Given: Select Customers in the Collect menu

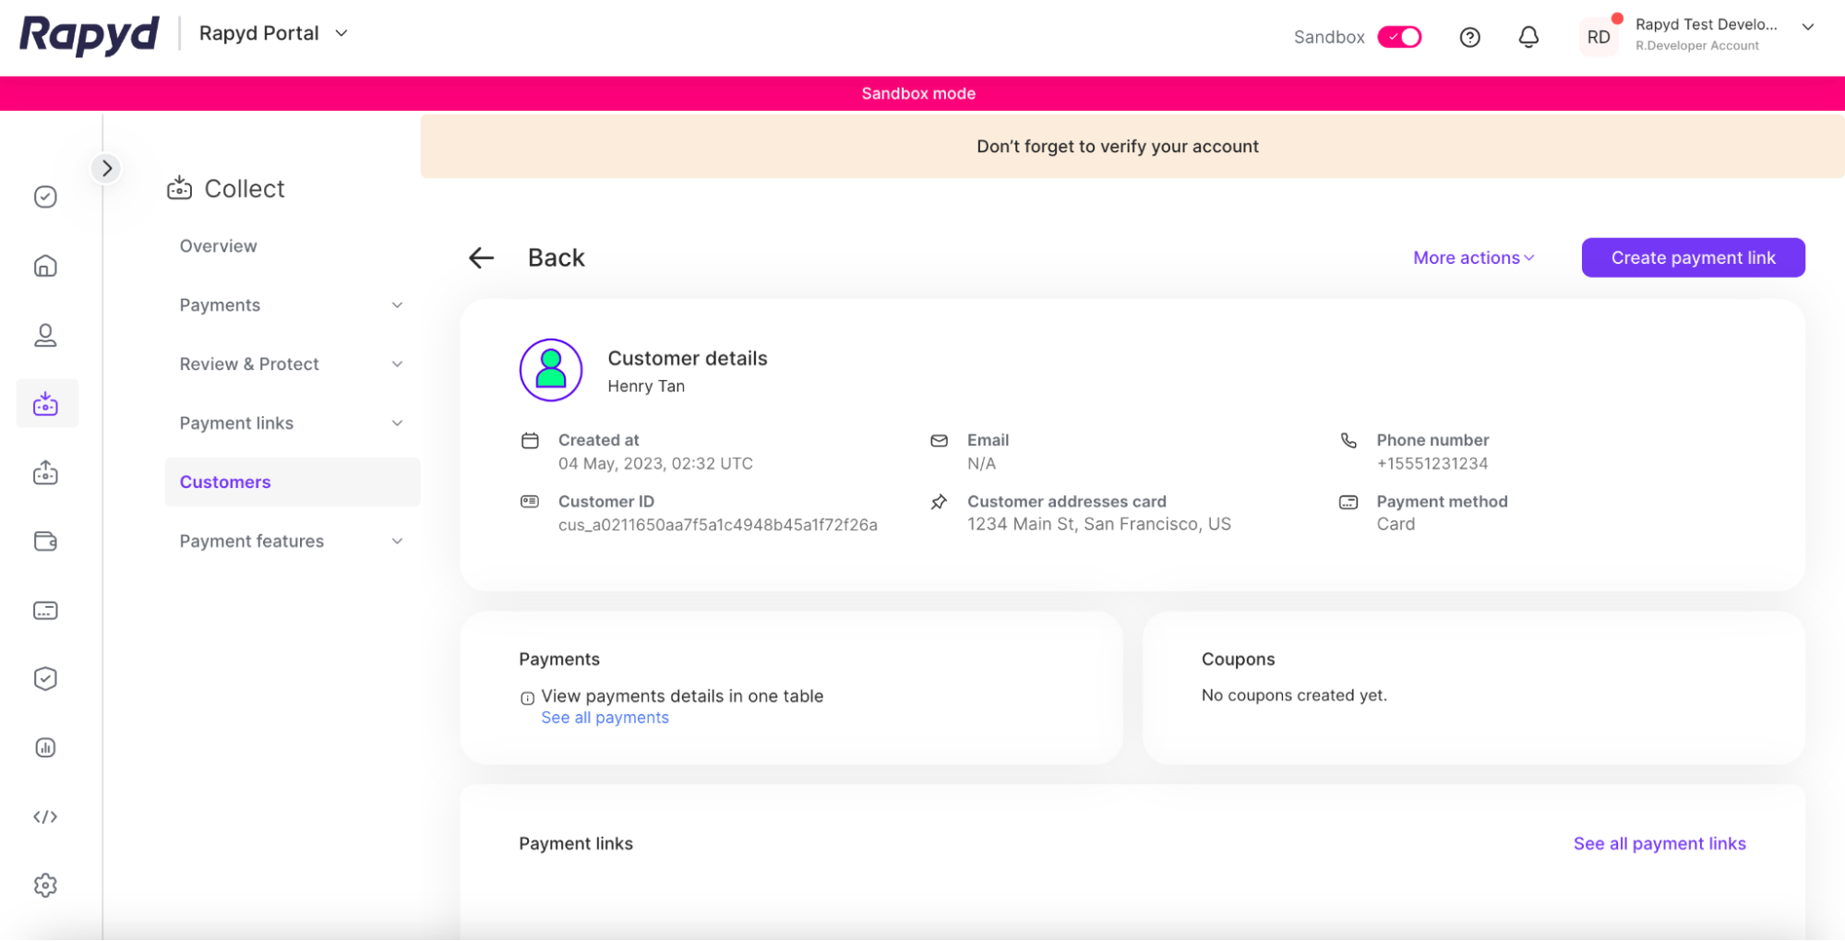Looking at the screenshot, I should (x=225, y=482).
